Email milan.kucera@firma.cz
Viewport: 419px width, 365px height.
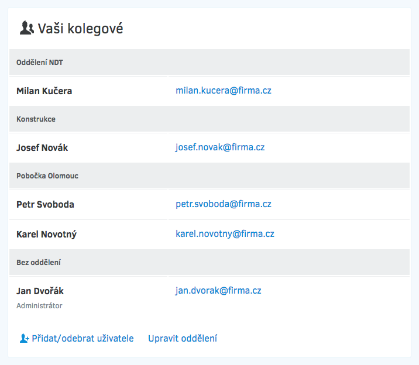click(x=224, y=91)
